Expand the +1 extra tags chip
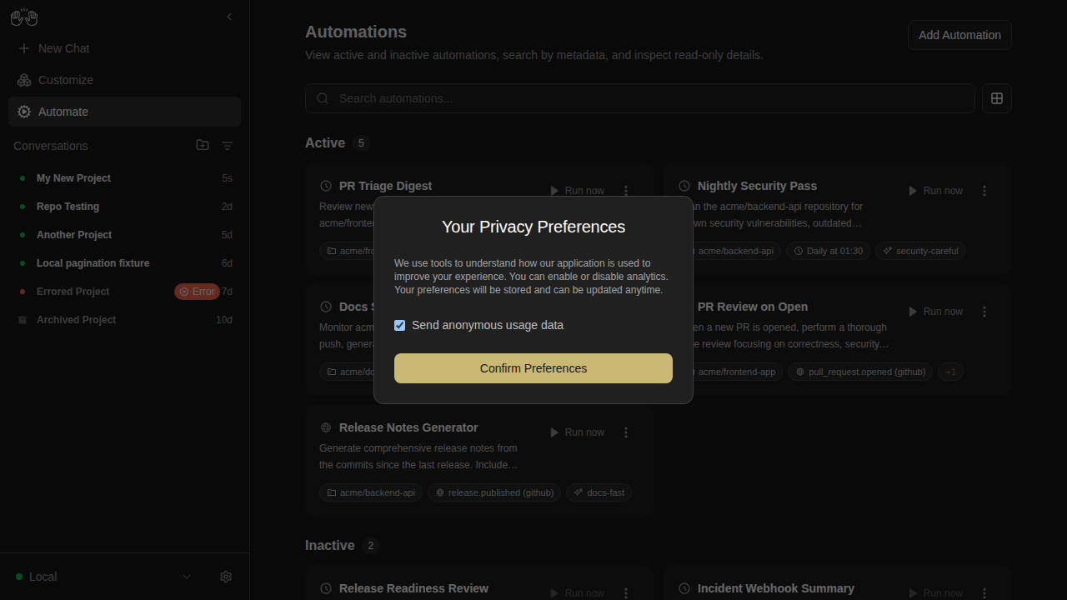 [950, 372]
